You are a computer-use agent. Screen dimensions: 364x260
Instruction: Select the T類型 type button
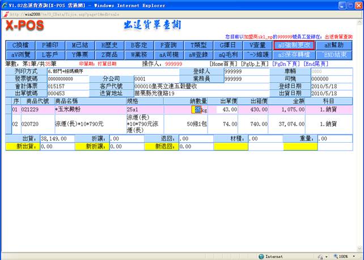point(198,45)
